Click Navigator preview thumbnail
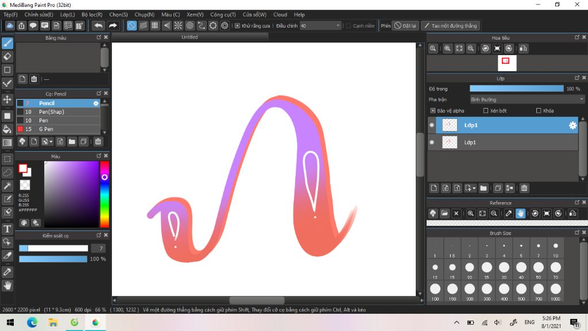Screen dimensions: 588x331 (506, 63)
